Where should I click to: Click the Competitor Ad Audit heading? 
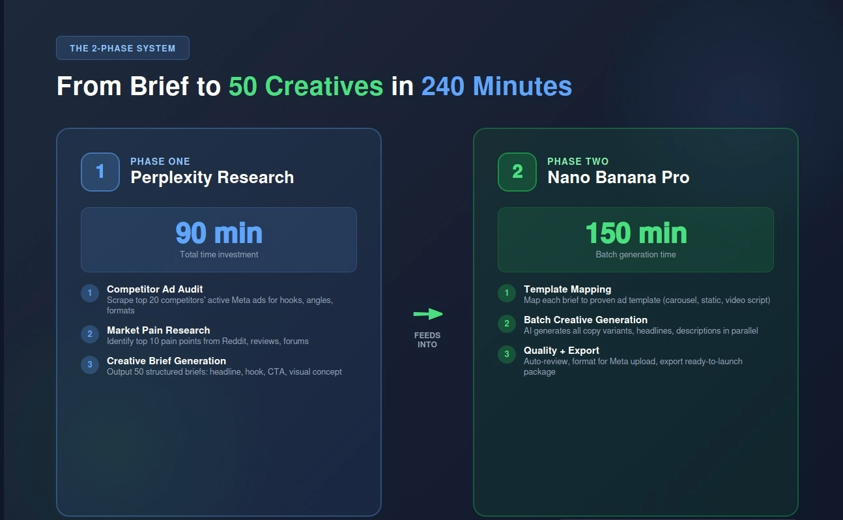point(155,289)
